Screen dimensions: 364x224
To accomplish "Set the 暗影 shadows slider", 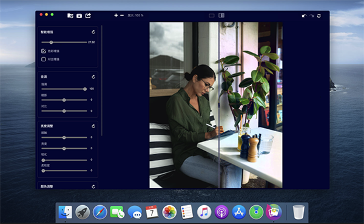I will click(x=64, y=100).
